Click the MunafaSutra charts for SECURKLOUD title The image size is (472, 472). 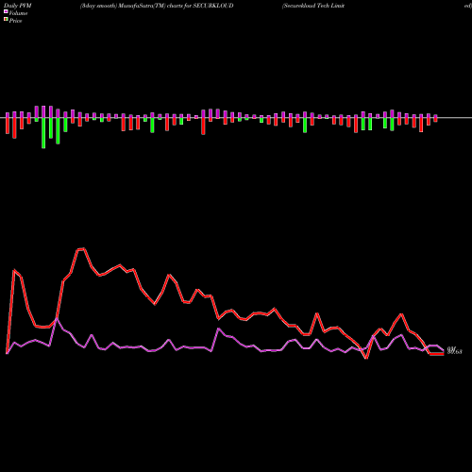click(x=157, y=6)
